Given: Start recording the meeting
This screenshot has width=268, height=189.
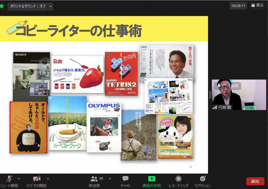Looking at the screenshot, I should pyautogui.click(x=178, y=181).
